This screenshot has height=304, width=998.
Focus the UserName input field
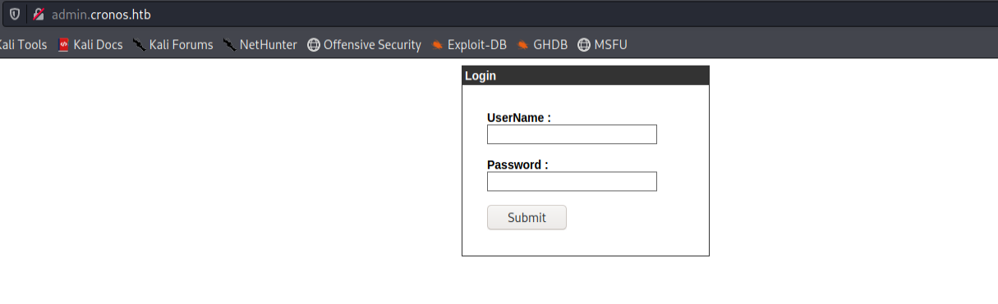(572, 134)
